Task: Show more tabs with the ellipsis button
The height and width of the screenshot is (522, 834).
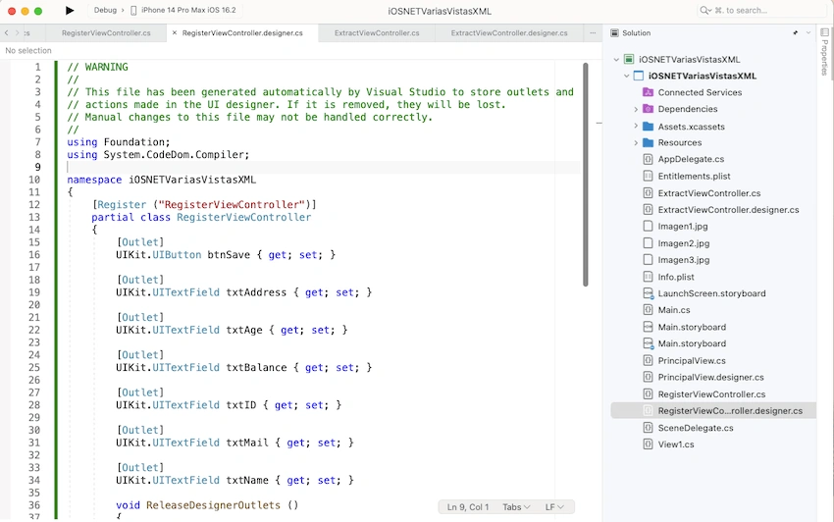Action: pyautogui.click(x=593, y=33)
